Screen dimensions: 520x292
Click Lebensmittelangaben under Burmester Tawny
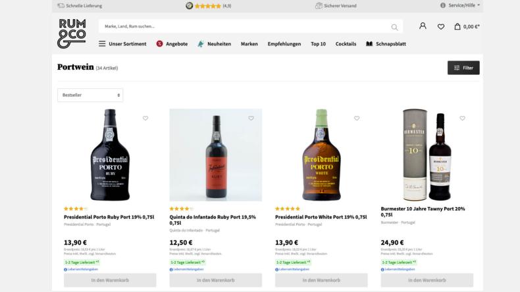tap(398, 270)
